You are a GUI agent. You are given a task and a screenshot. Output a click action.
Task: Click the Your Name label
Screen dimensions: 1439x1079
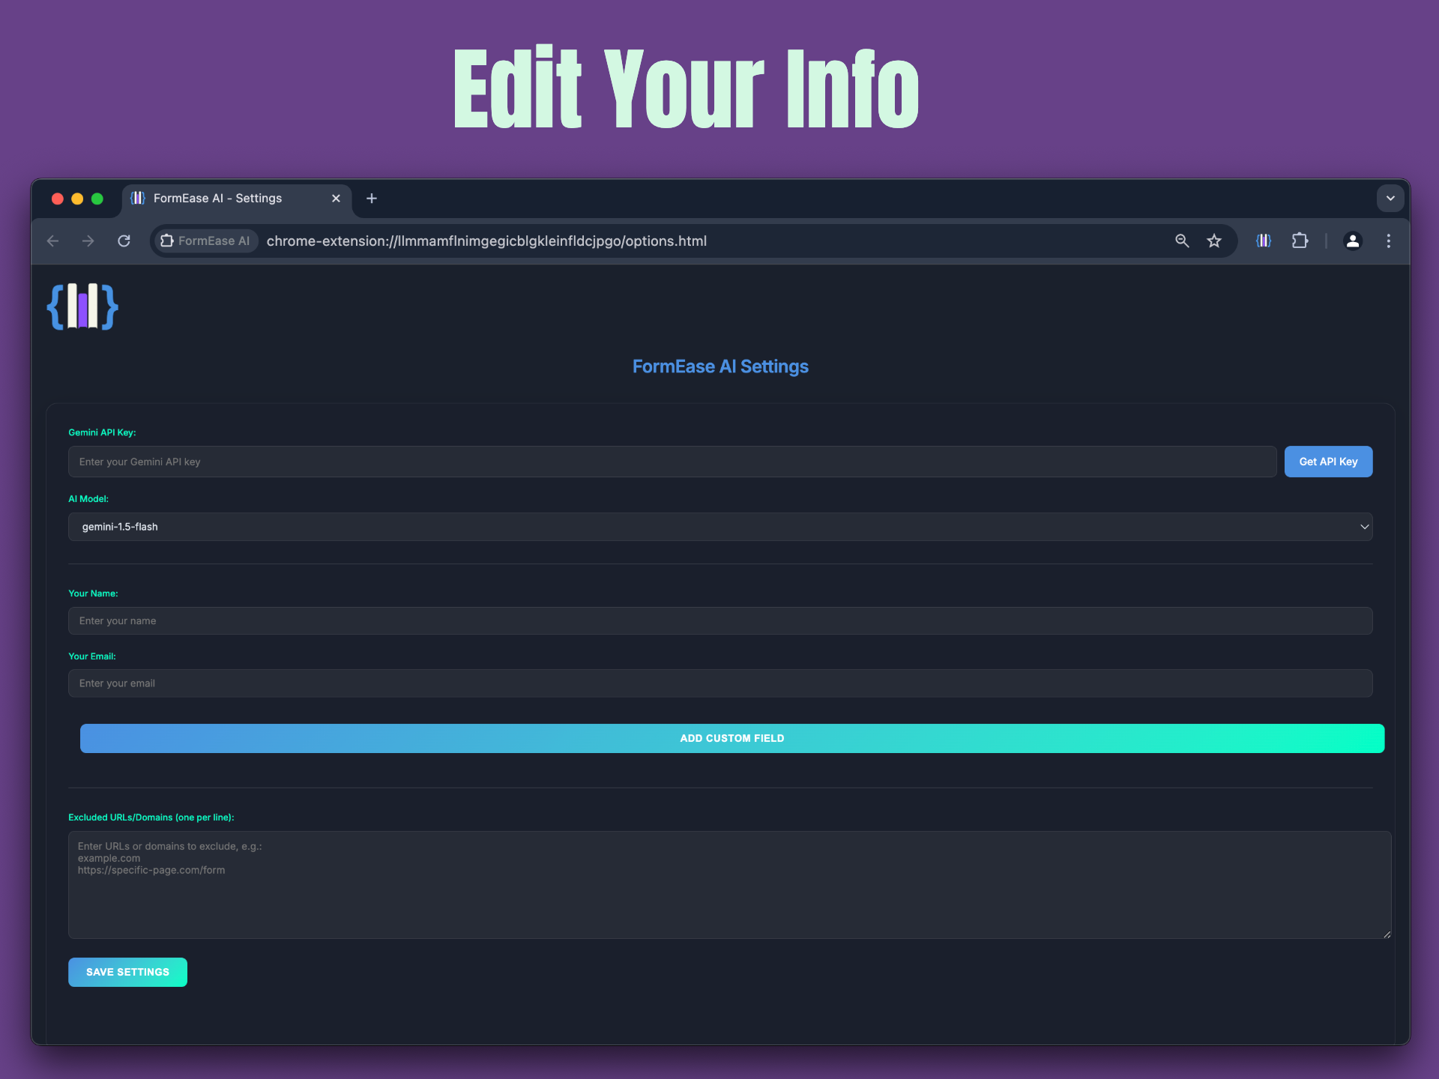click(93, 593)
